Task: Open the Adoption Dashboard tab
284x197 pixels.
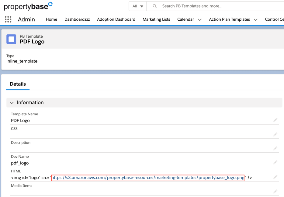Action: click(x=116, y=19)
